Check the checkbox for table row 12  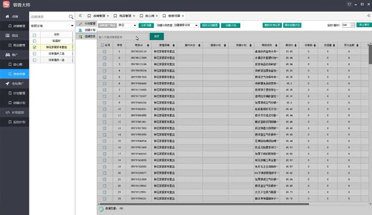105,122
